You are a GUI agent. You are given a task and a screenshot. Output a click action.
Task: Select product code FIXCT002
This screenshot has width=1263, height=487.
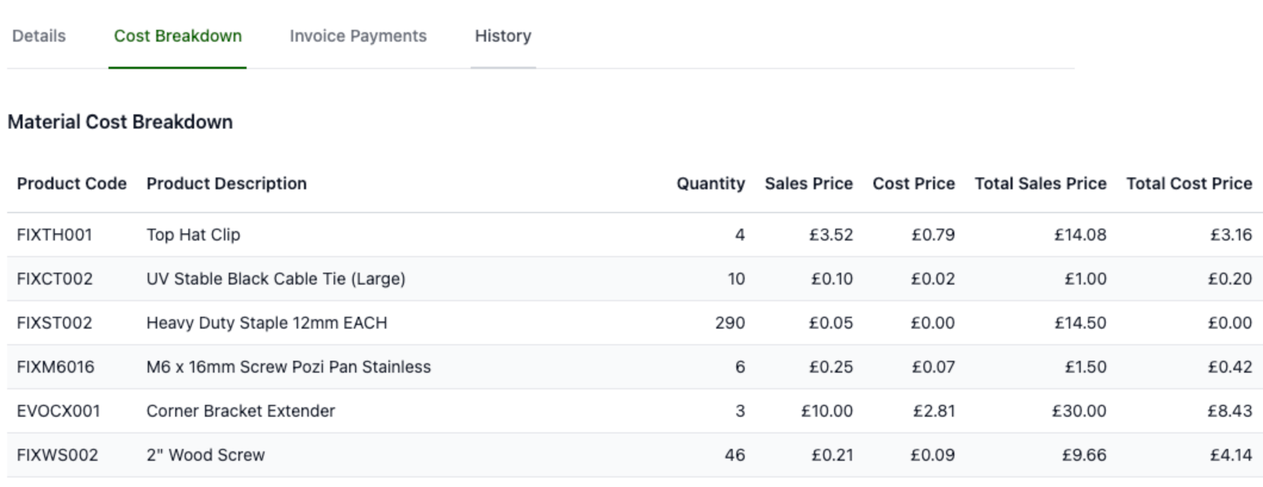tap(55, 279)
